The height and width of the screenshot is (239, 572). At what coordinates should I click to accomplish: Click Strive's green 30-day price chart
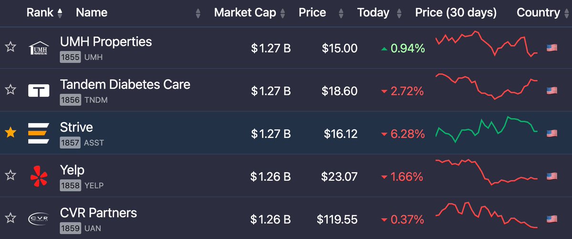pyautogui.click(x=487, y=130)
